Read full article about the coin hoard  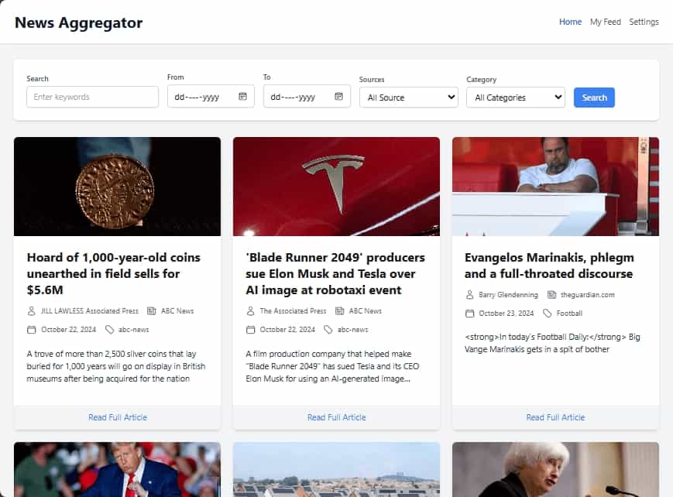click(x=118, y=417)
